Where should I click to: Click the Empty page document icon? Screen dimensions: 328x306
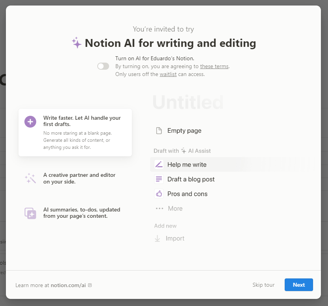pyautogui.click(x=159, y=131)
